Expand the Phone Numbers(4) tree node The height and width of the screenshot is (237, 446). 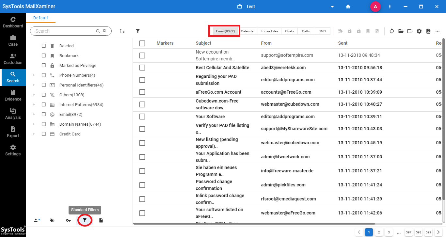[x=34, y=75]
